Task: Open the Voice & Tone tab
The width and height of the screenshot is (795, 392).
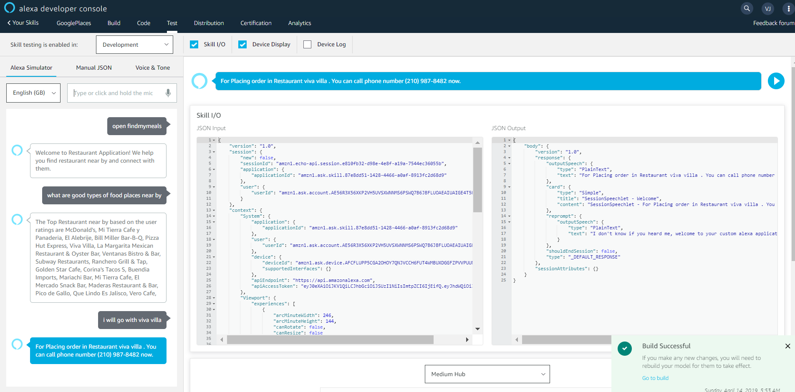Action: point(153,68)
